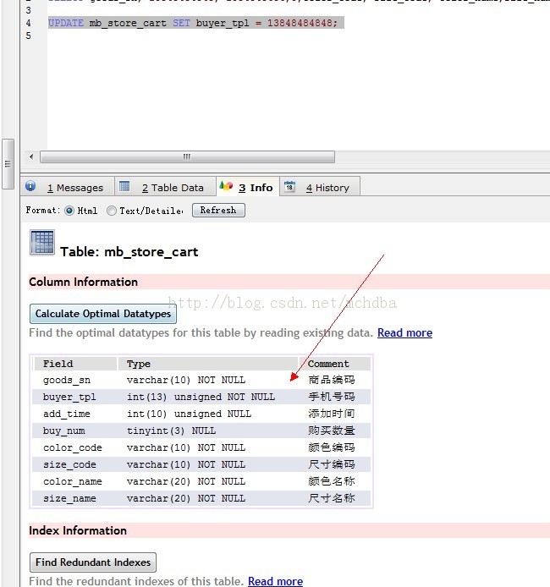Click the Refresh button
This screenshot has height=587, width=550.
pyautogui.click(x=218, y=211)
